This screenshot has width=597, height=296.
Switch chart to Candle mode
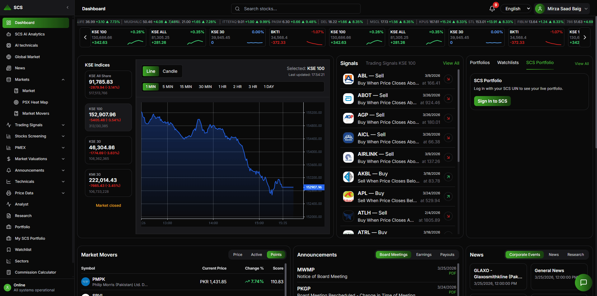tap(170, 71)
